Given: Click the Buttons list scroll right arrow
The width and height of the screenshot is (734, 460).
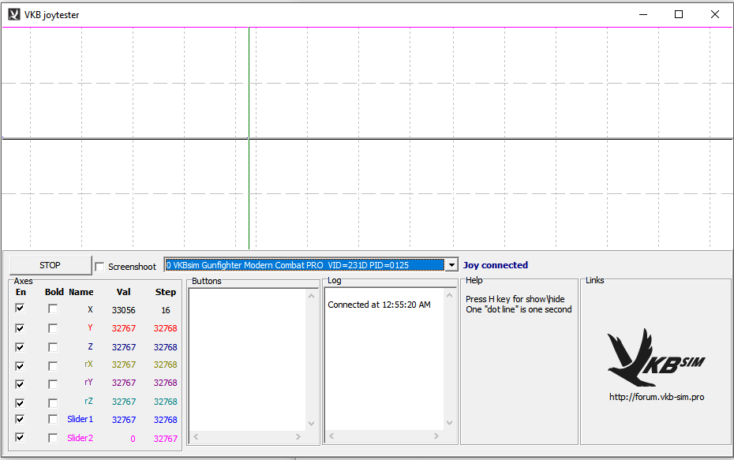Looking at the screenshot, I should (298, 436).
